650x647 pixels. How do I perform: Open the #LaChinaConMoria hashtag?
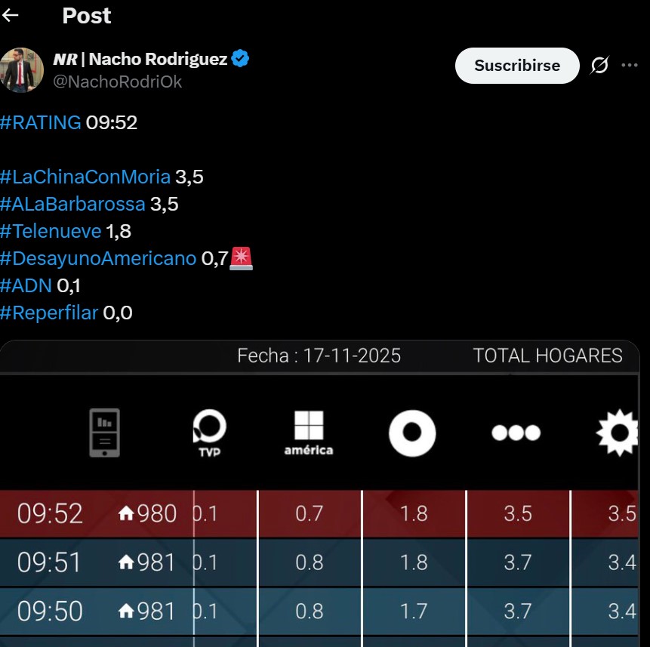point(85,177)
